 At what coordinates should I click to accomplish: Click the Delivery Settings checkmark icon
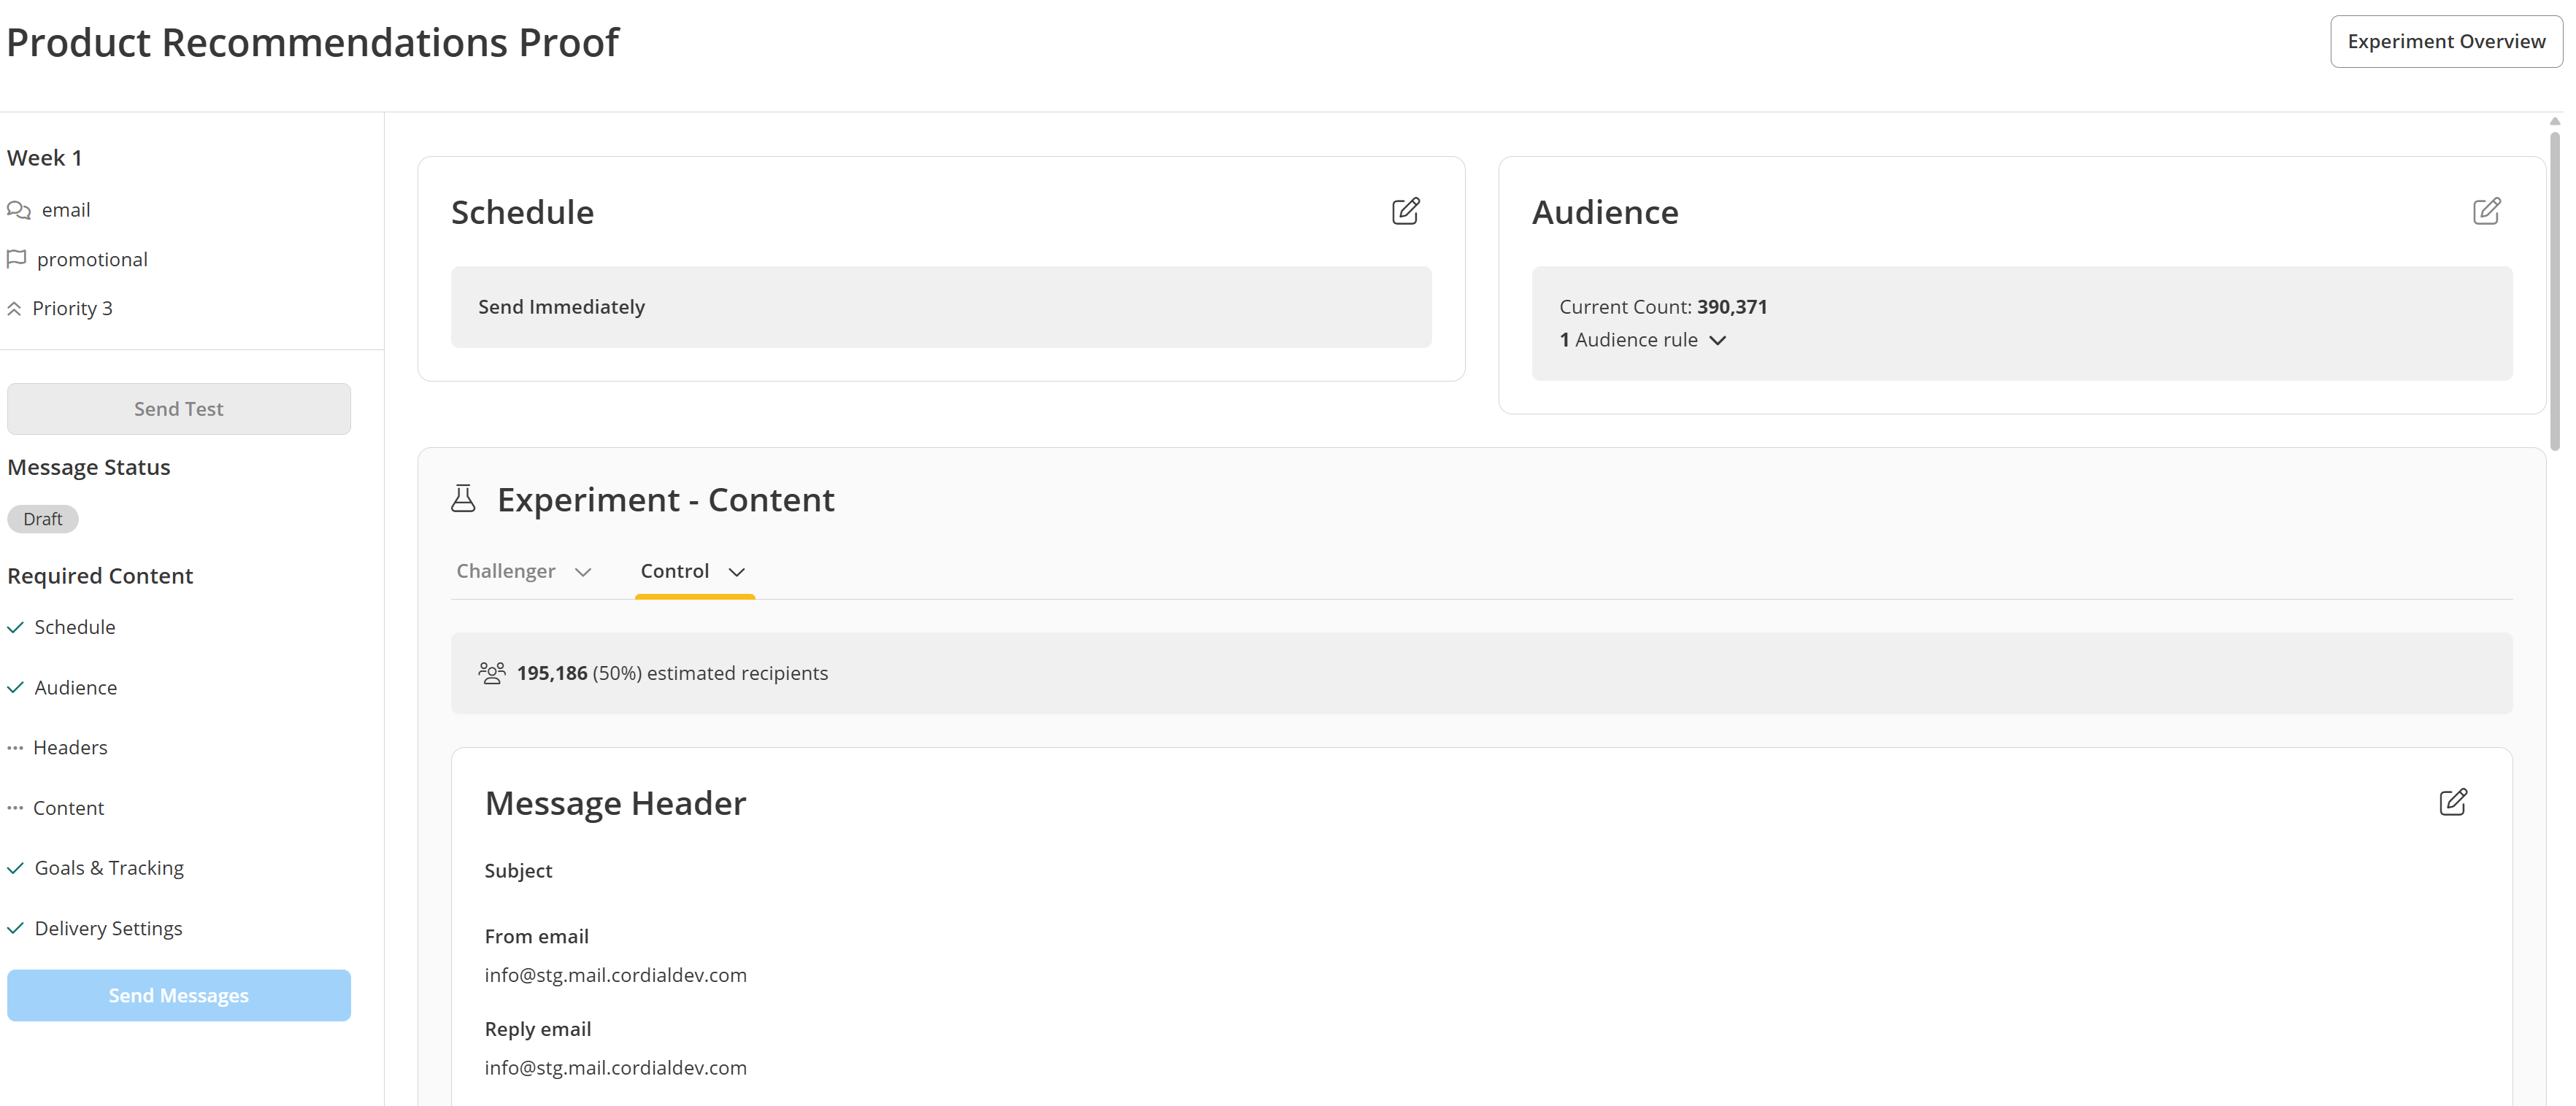click(15, 928)
